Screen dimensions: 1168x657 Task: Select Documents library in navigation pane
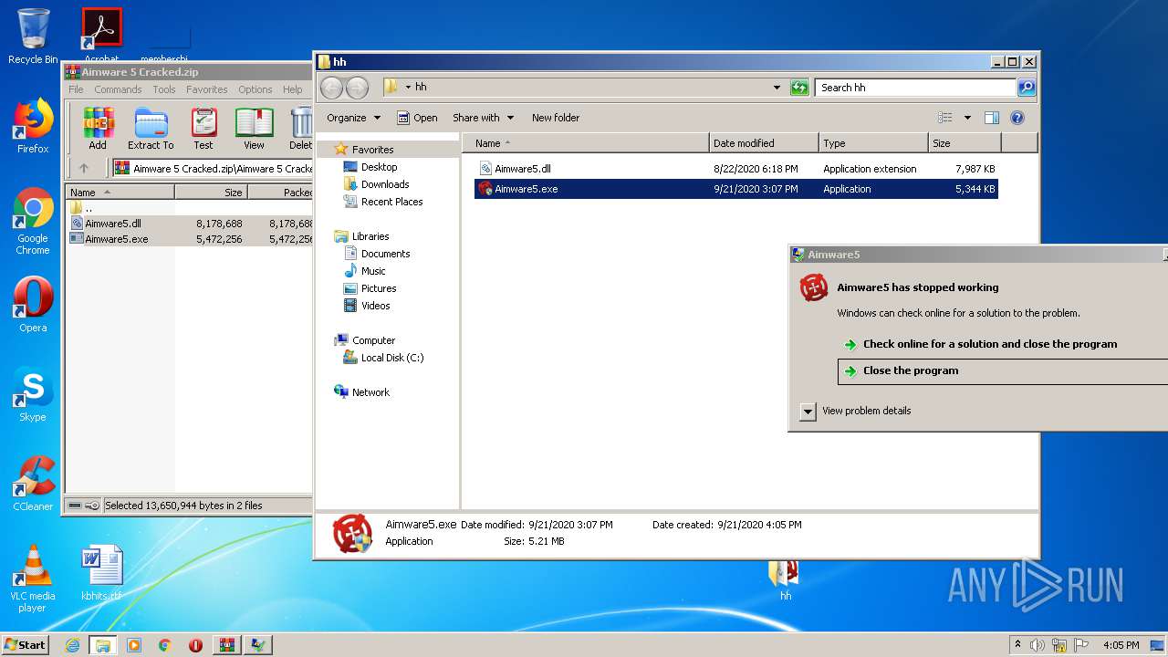point(385,254)
